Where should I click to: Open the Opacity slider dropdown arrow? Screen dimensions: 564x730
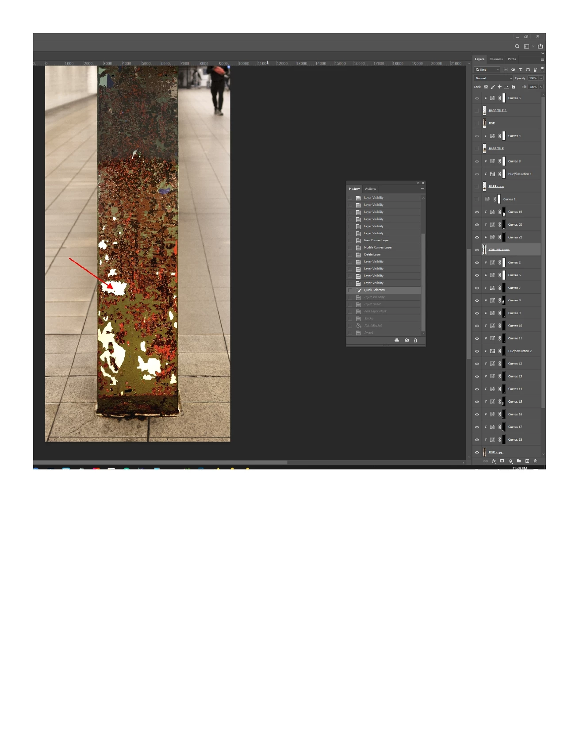click(x=541, y=78)
